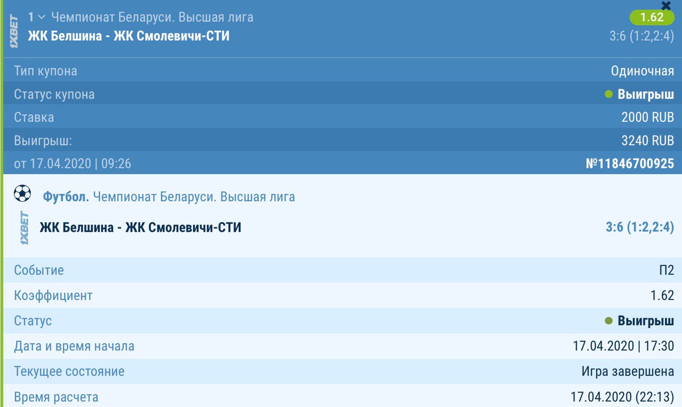Image resolution: width=682 pixels, height=407 pixels.
Task: Click Выигрыш status in coupon status row
Action: (646, 95)
